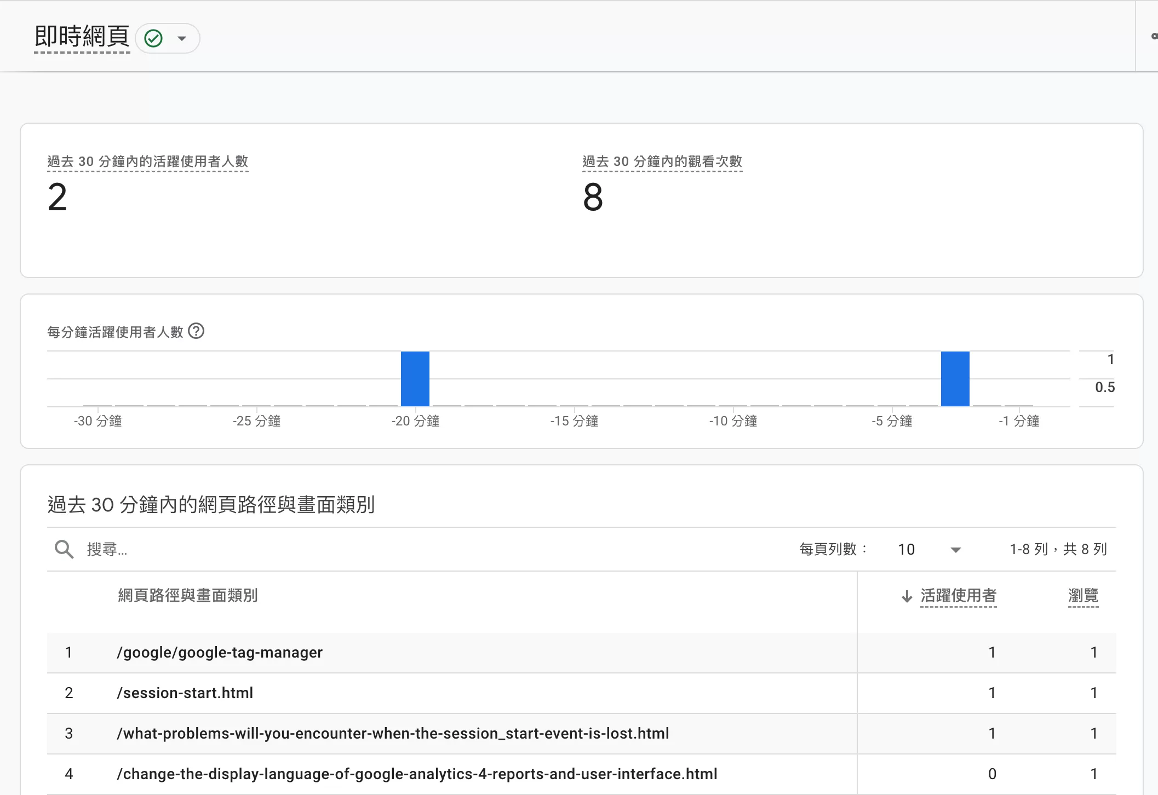Click the search magnifier icon in table
The image size is (1158, 795).
(x=64, y=549)
